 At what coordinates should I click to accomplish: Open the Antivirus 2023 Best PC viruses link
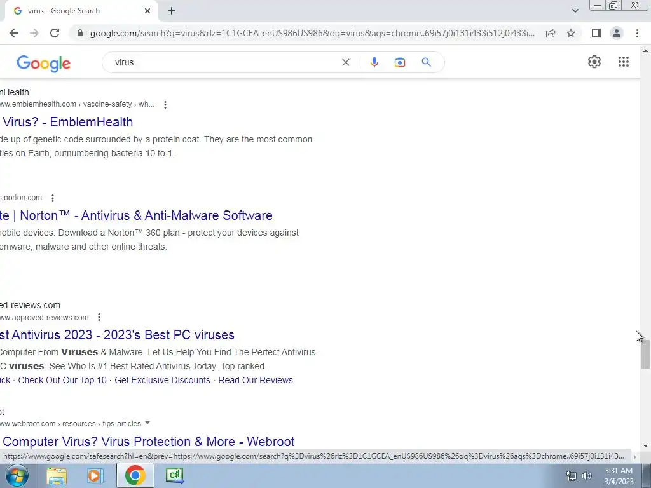tap(117, 335)
